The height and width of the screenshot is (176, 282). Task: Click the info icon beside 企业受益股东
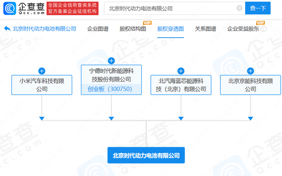click(263, 29)
